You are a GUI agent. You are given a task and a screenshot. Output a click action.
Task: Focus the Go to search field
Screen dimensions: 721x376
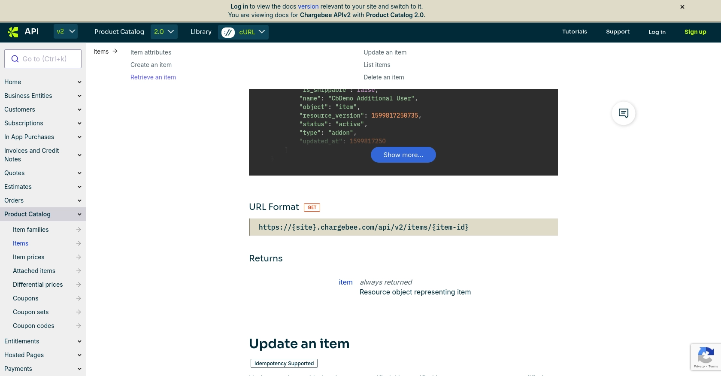(43, 59)
